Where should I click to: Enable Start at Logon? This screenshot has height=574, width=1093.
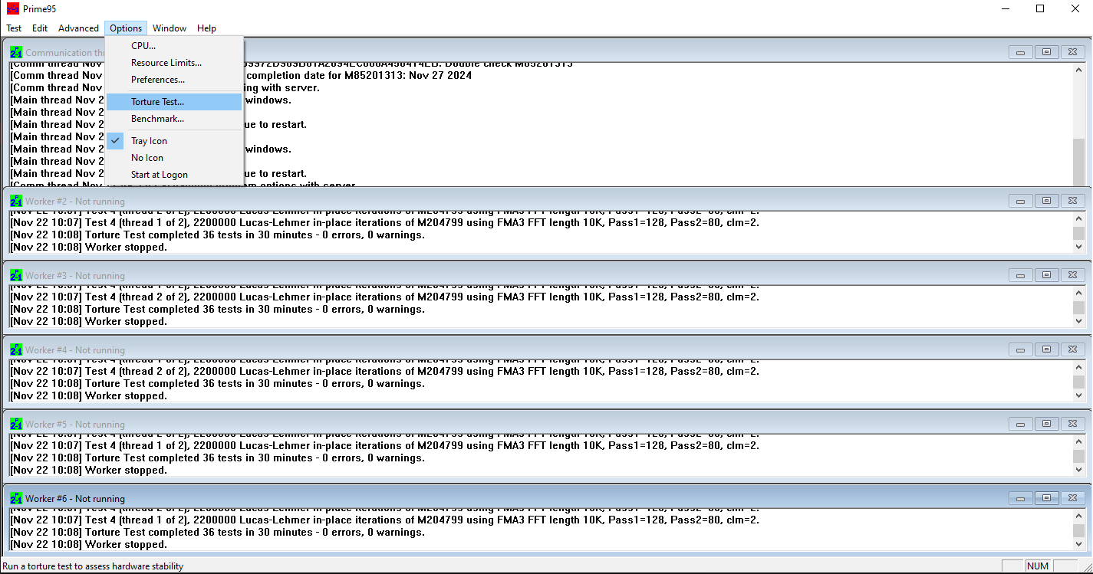[x=159, y=175]
